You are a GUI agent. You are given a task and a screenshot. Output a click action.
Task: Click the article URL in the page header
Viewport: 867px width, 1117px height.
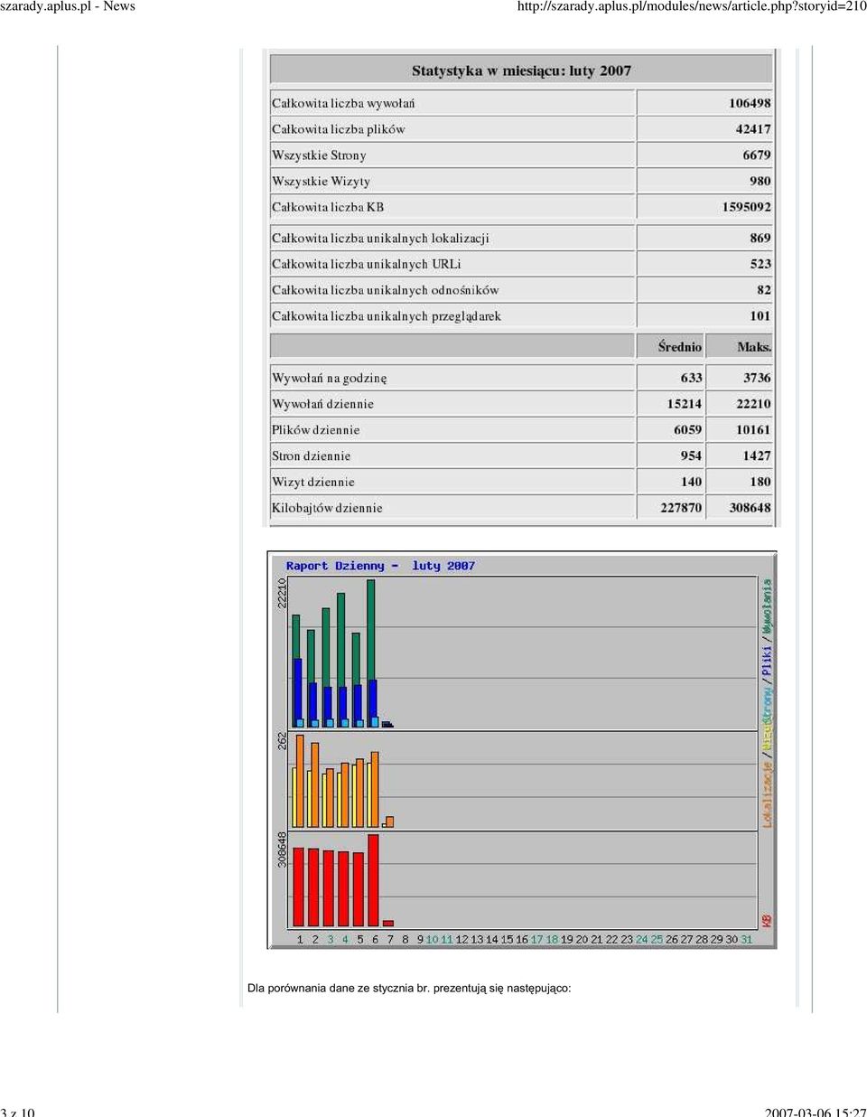692,6
